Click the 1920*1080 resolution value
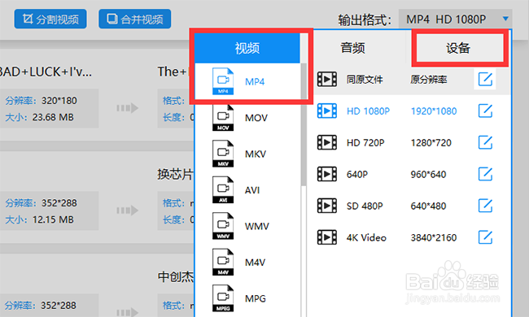529x317 pixels. pyautogui.click(x=434, y=111)
